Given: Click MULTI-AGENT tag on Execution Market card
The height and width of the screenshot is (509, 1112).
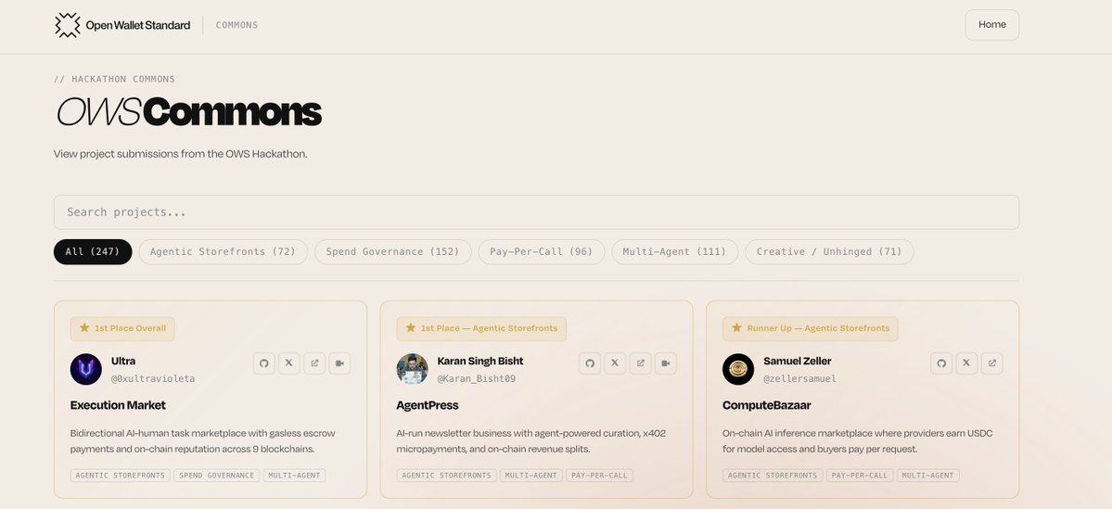Looking at the screenshot, I should tap(294, 476).
